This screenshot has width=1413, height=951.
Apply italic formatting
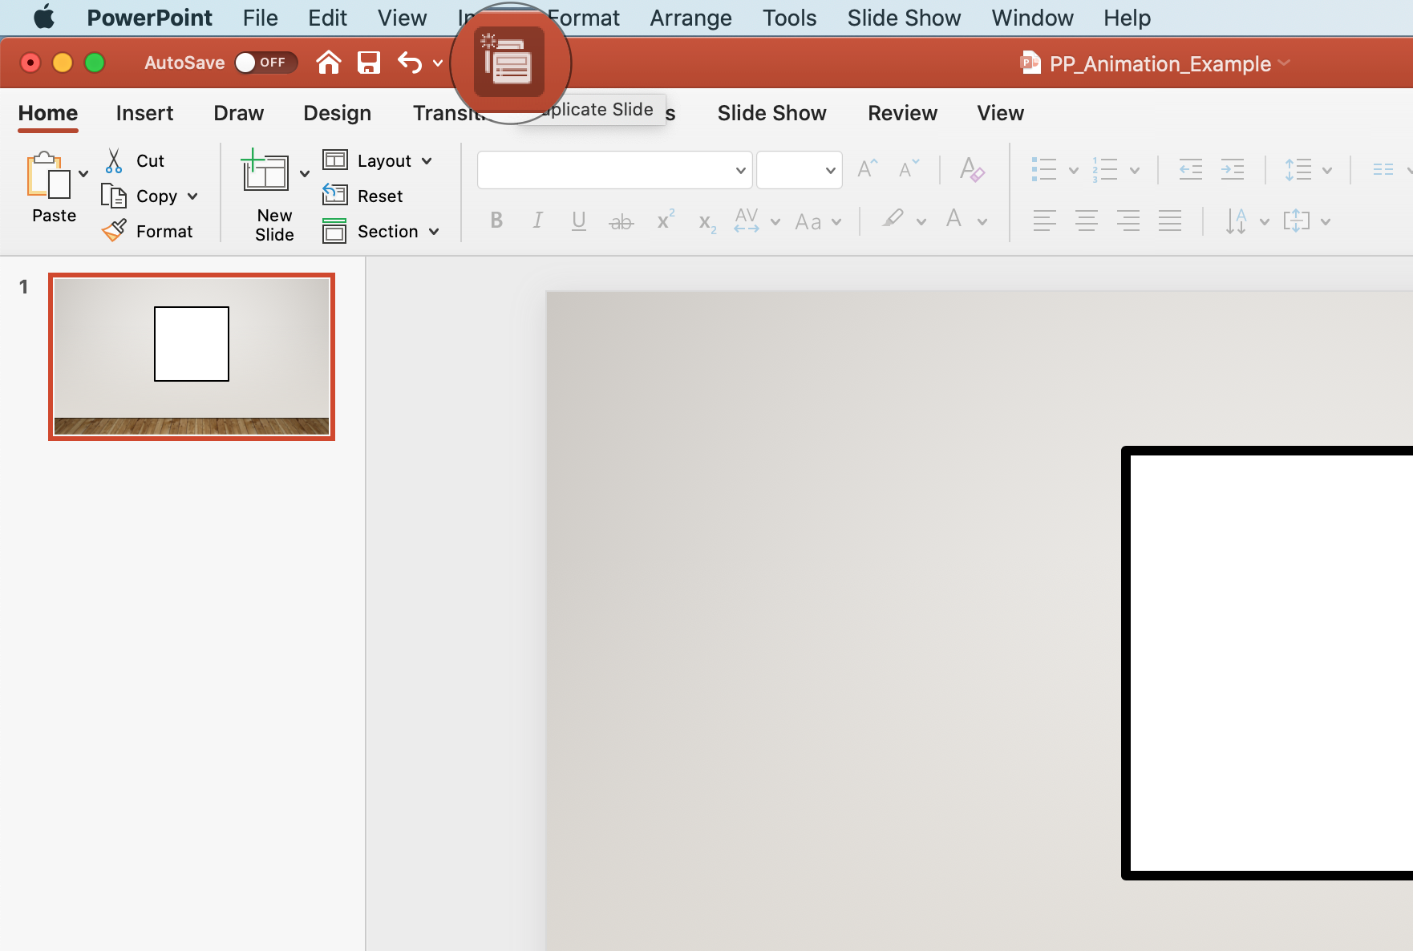(x=537, y=221)
